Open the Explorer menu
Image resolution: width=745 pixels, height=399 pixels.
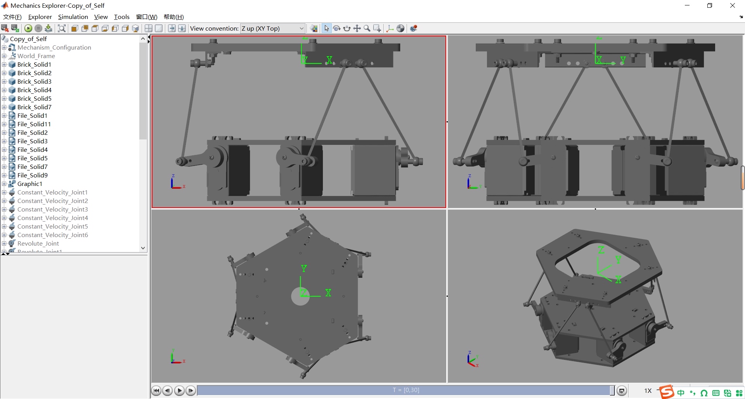(40, 17)
